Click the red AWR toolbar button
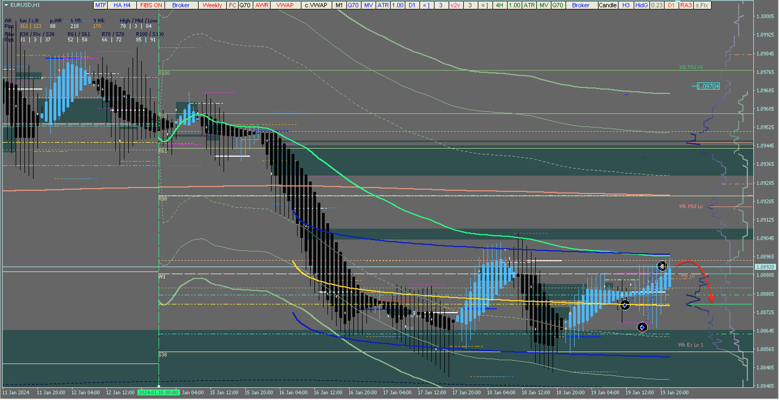The width and height of the screenshot is (779, 400). point(262,5)
